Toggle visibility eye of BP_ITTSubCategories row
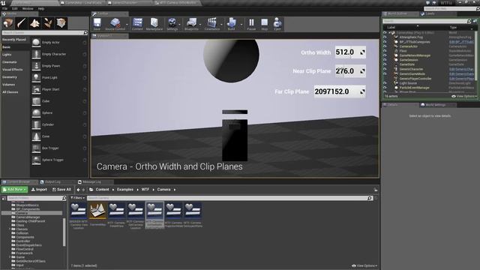 coord(385,42)
